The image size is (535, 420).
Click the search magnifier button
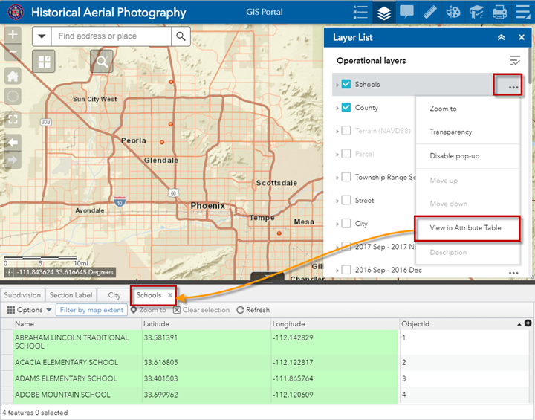[181, 36]
